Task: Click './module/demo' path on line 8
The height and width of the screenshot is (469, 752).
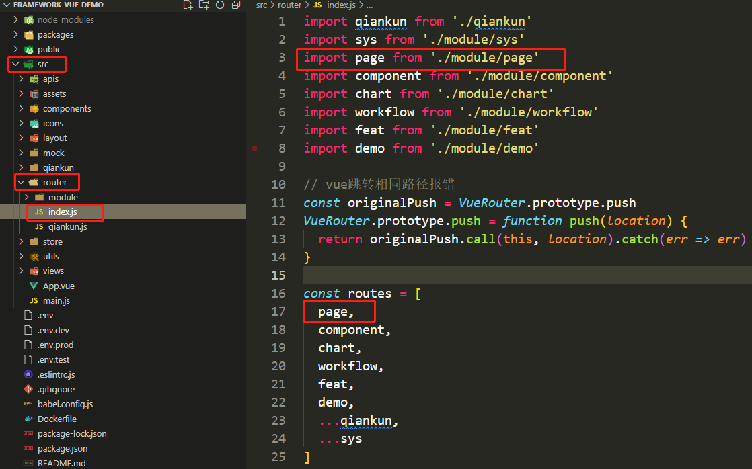Action: [x=484, y=148]
